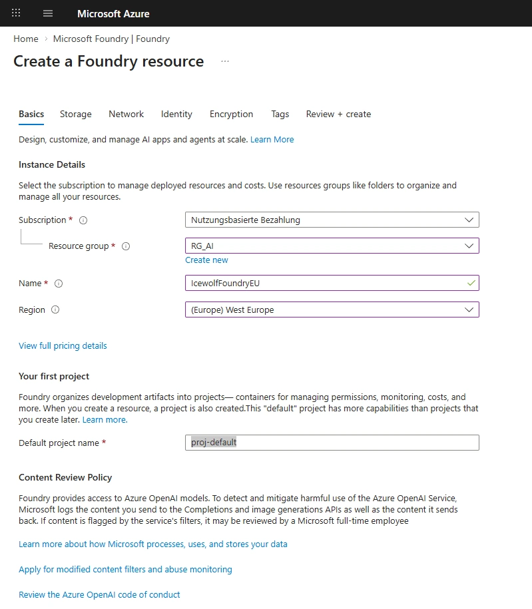Open the Encryption tab

(x=231, y=114)
